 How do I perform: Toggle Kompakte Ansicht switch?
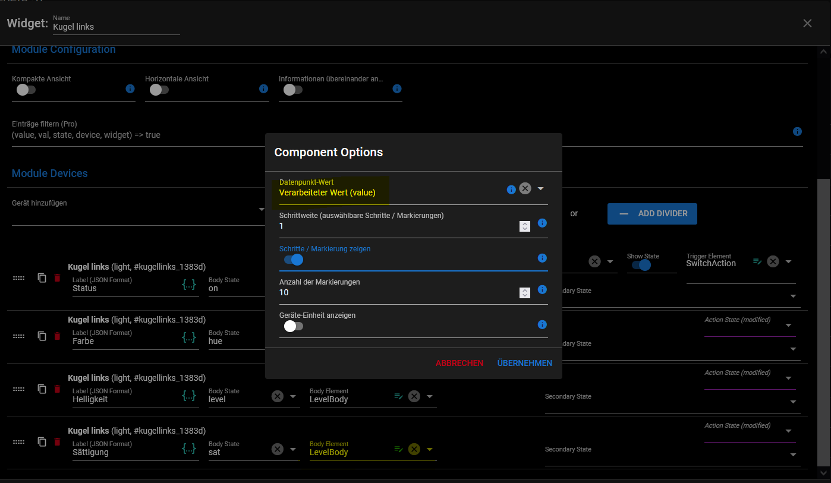click(x=26, y=90)
